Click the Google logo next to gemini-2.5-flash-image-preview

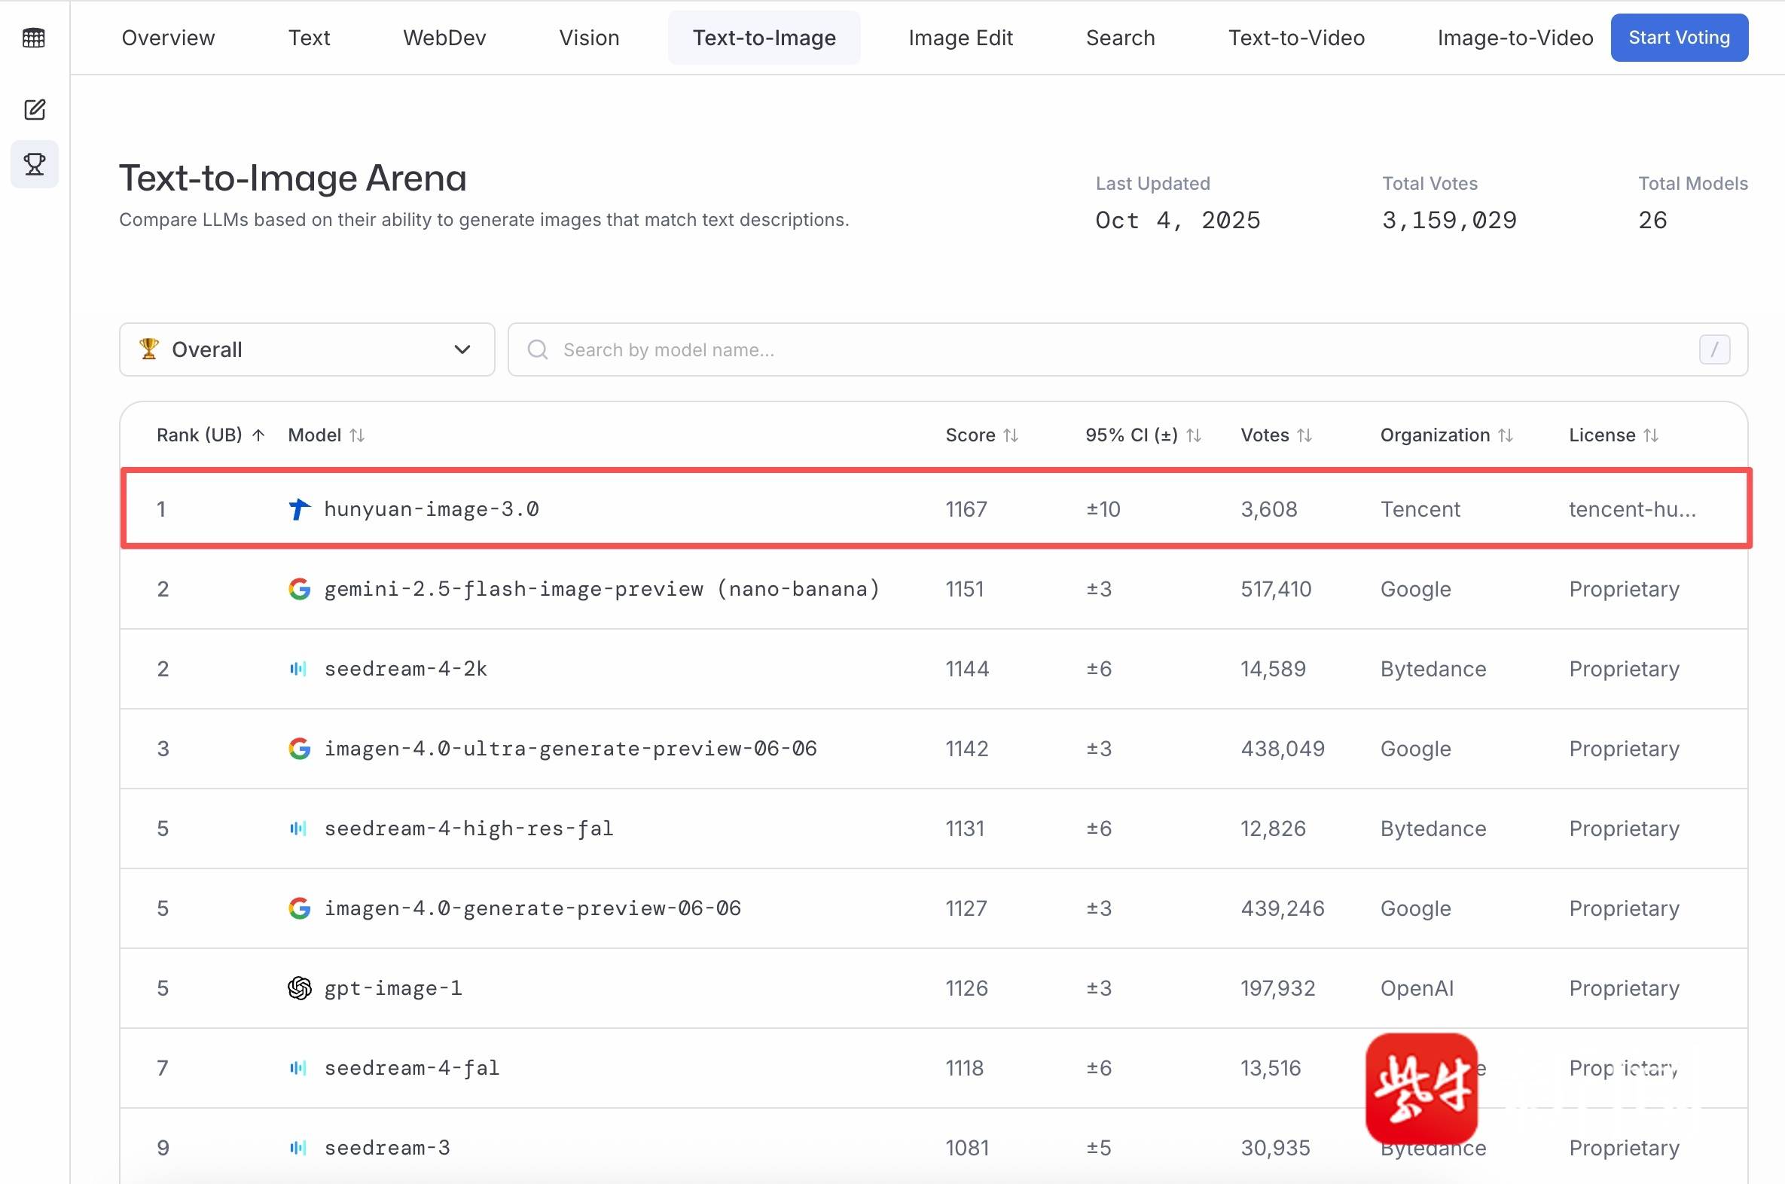(300, 589)
